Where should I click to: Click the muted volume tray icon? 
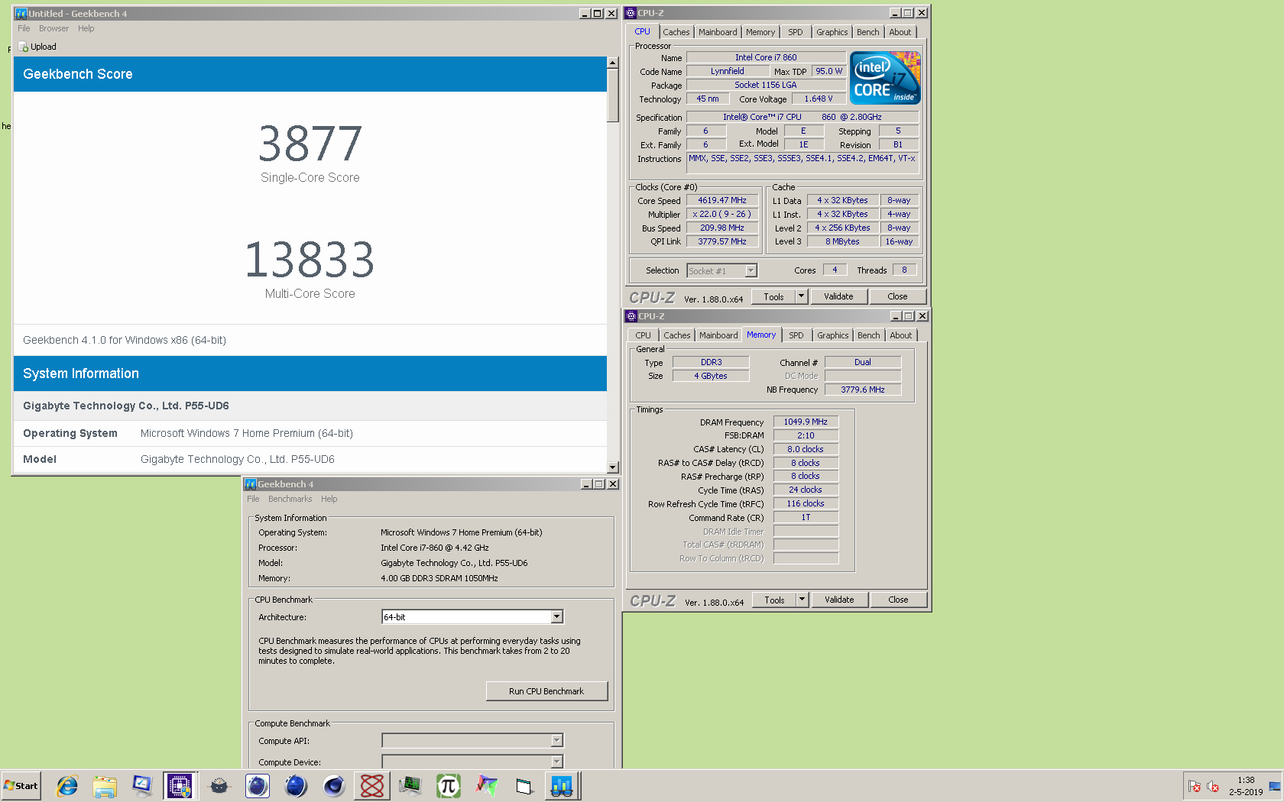pos(1212,786)
